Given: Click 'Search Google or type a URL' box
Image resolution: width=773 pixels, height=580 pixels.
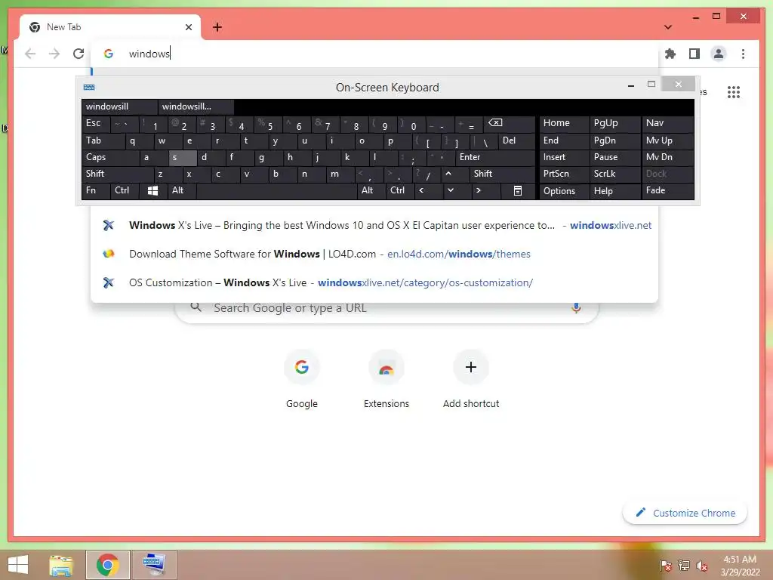Looking at the screenshot, I should pyautogui.click(x=387, y=308).
